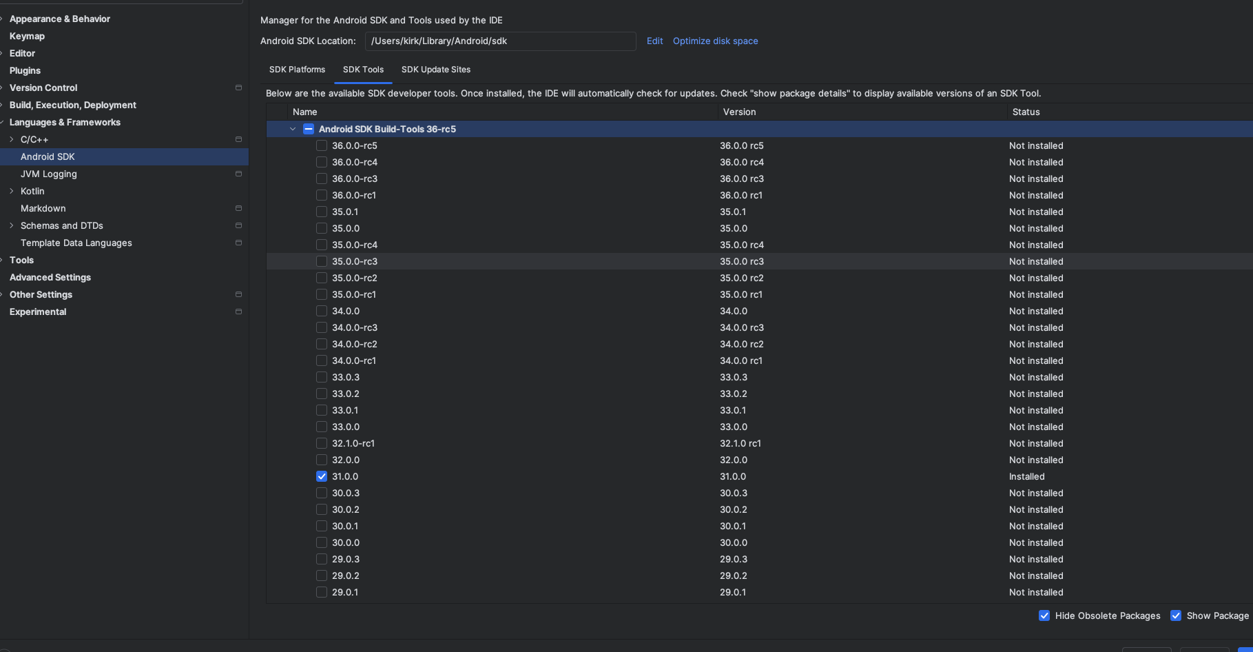1253x652 pixels.
Task: Click the Optimize disk space link
Action: 715,41
